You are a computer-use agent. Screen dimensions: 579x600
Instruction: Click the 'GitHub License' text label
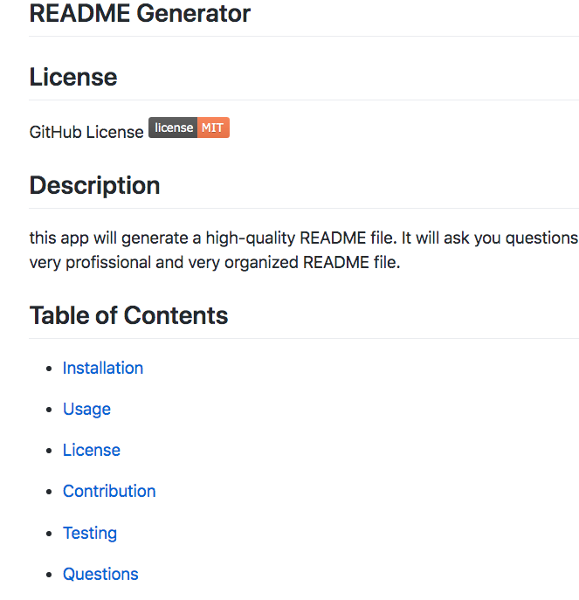point(86,132)
